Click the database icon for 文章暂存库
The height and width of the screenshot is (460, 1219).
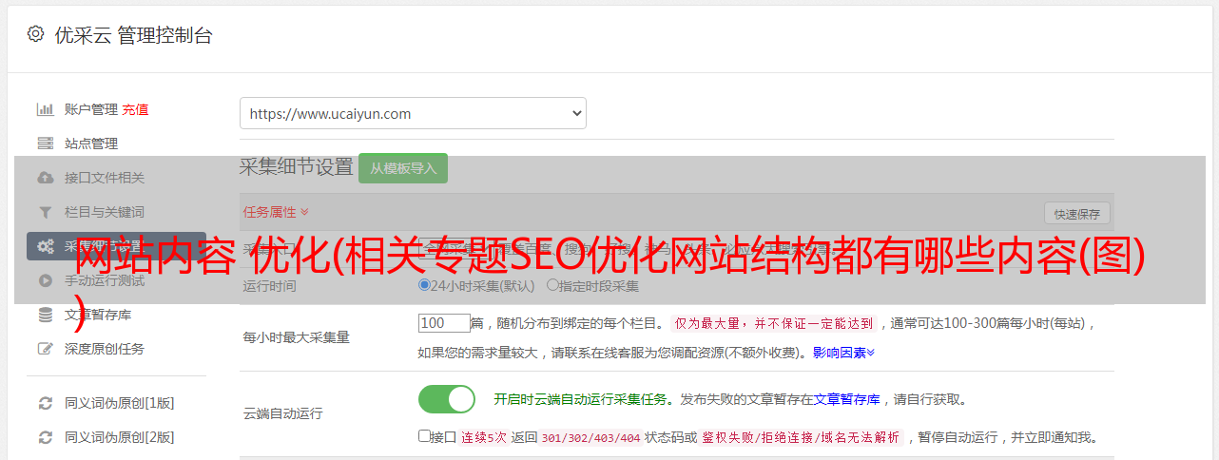pos(45,315)
